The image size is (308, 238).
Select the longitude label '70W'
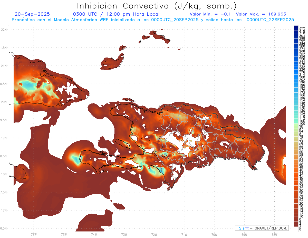point(214,234)
